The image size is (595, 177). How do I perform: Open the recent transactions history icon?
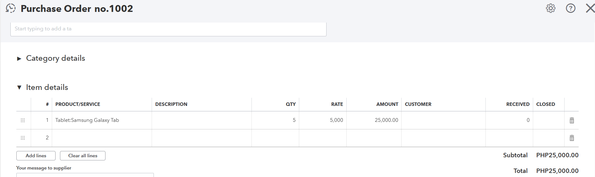click(11, 8)
